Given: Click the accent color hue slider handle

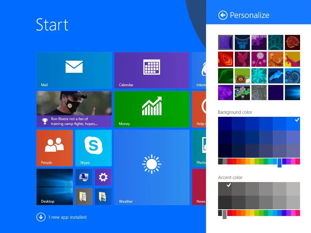Looking at the screenshot, I should 224,214.
